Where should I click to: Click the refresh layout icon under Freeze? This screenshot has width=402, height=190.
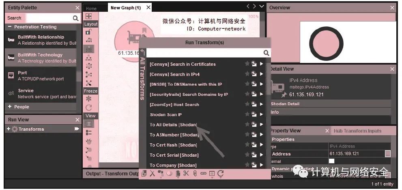pyautogui.click(x=89, y=107)
